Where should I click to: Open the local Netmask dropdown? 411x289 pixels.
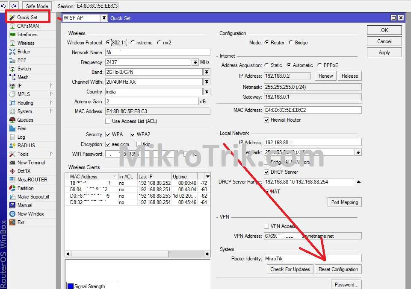click(358, 152)
